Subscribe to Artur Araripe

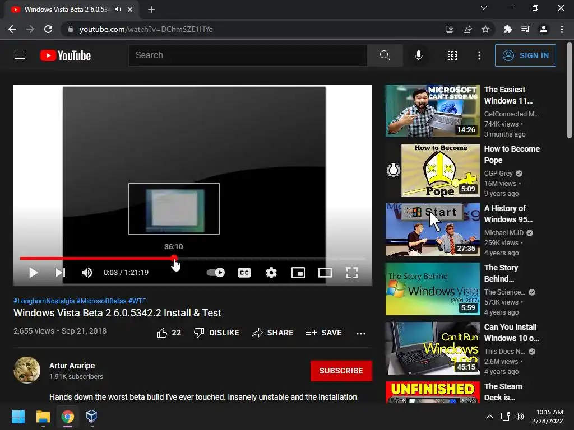pyautogui.click(x=341, y=371)
